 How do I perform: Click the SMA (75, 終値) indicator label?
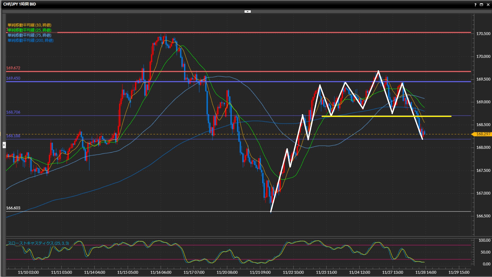(29, 35)
